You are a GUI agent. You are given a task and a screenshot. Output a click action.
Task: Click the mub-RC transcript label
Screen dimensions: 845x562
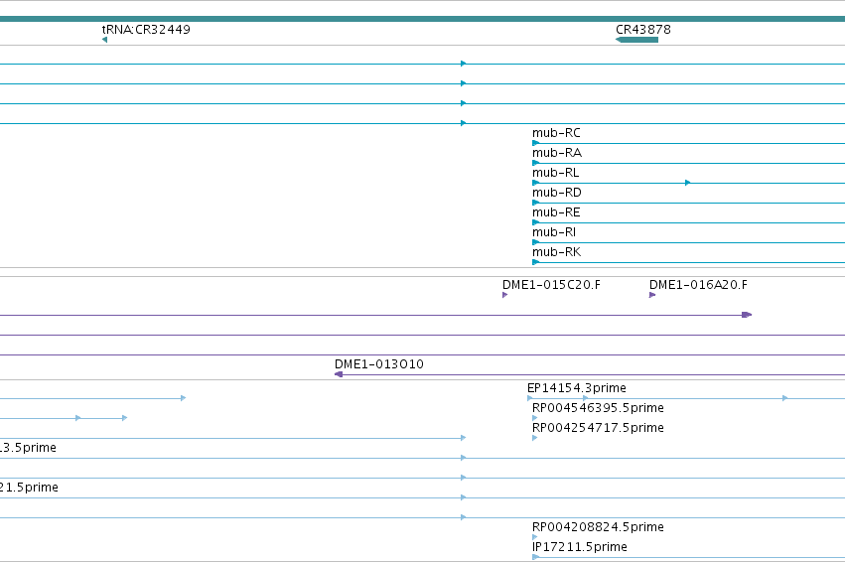(x=556, y=132)
